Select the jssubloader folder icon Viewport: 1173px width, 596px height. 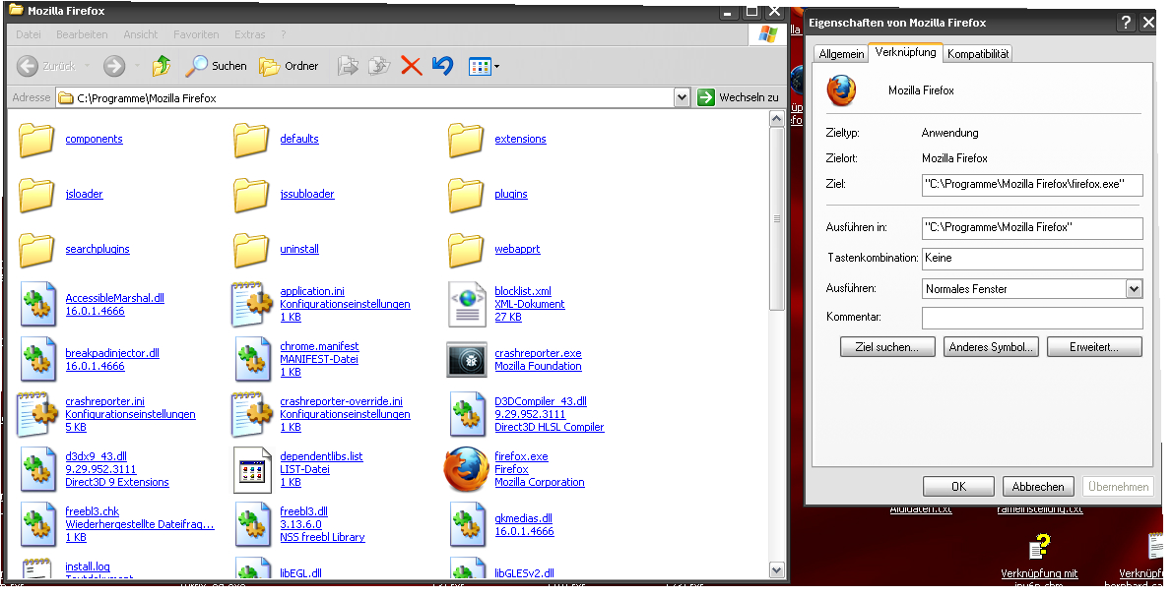point(250,195)
